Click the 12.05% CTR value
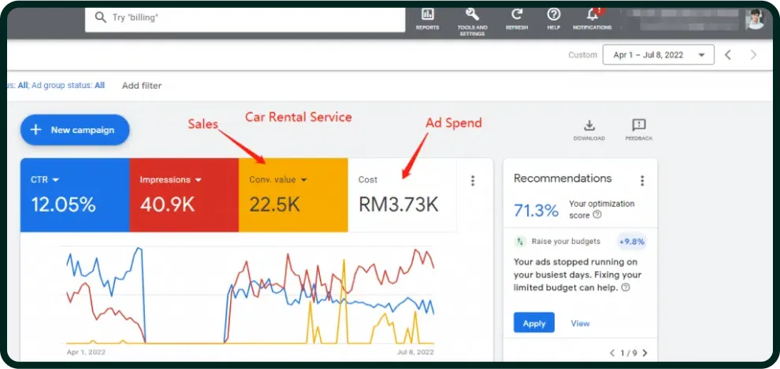This screenshot has width=780, height=369. (63, 204)
